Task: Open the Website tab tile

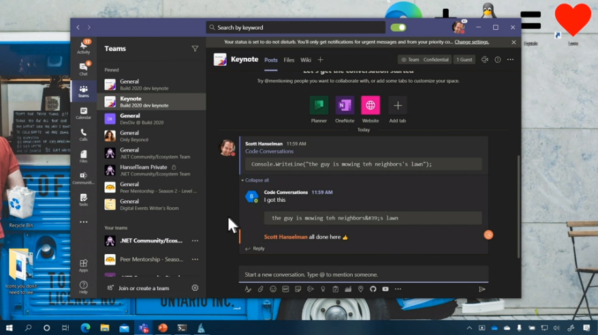Action: click(371, 109)
